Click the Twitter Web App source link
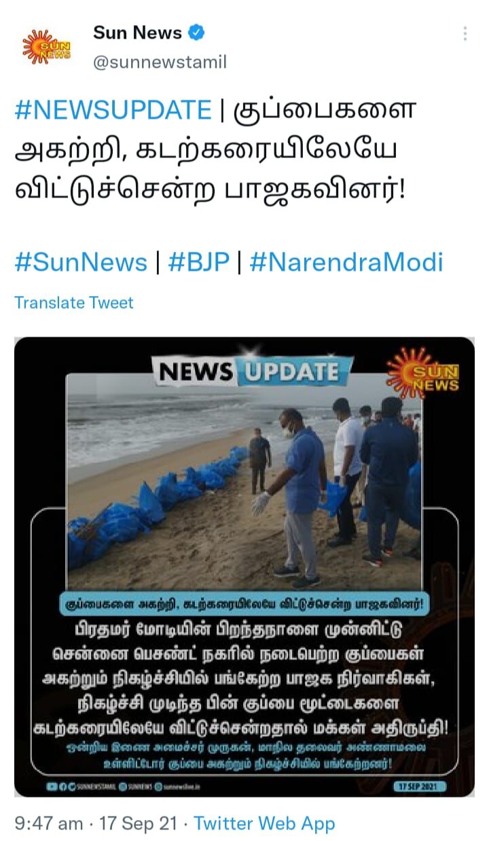Image resolution: width=489 pixels, height=841 pixels. click(x=264, y=824)
